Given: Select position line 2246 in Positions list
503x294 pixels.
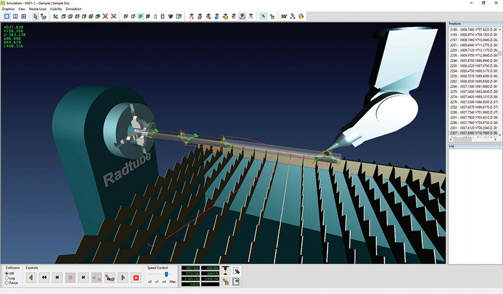Looking at the screenshot, I should [473, 60].
